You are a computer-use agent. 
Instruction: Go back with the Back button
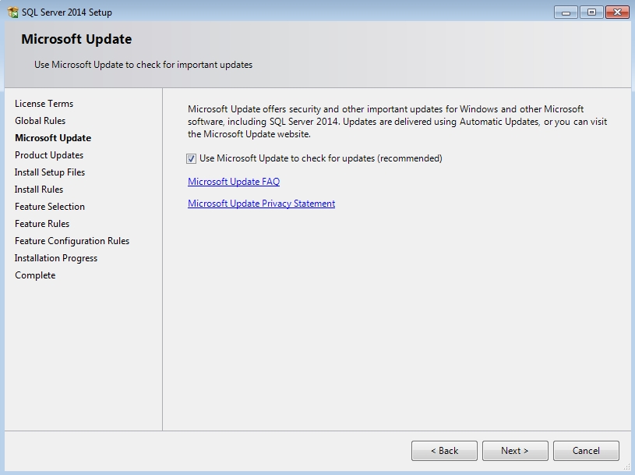(444, 451)
